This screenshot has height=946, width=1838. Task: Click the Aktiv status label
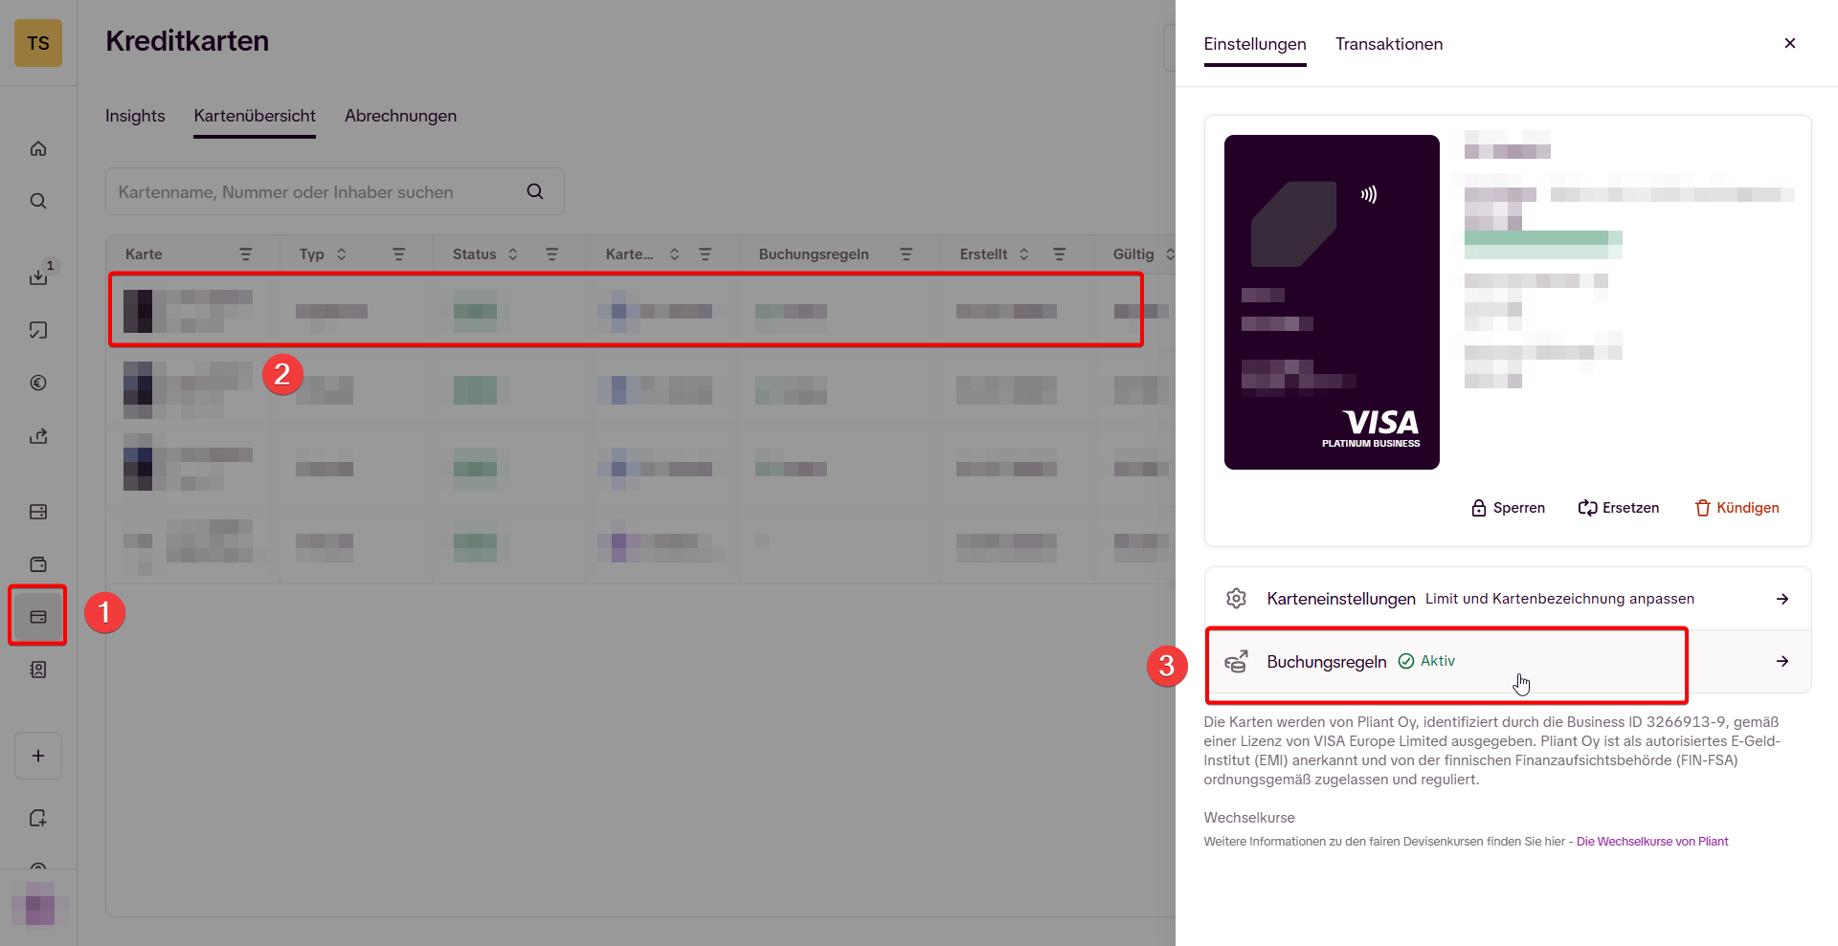point(1426,661)
